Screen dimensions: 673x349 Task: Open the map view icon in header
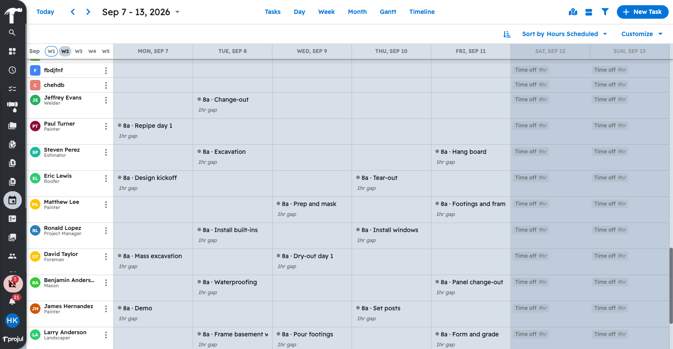pyautogui.click(x=573, y=12)
